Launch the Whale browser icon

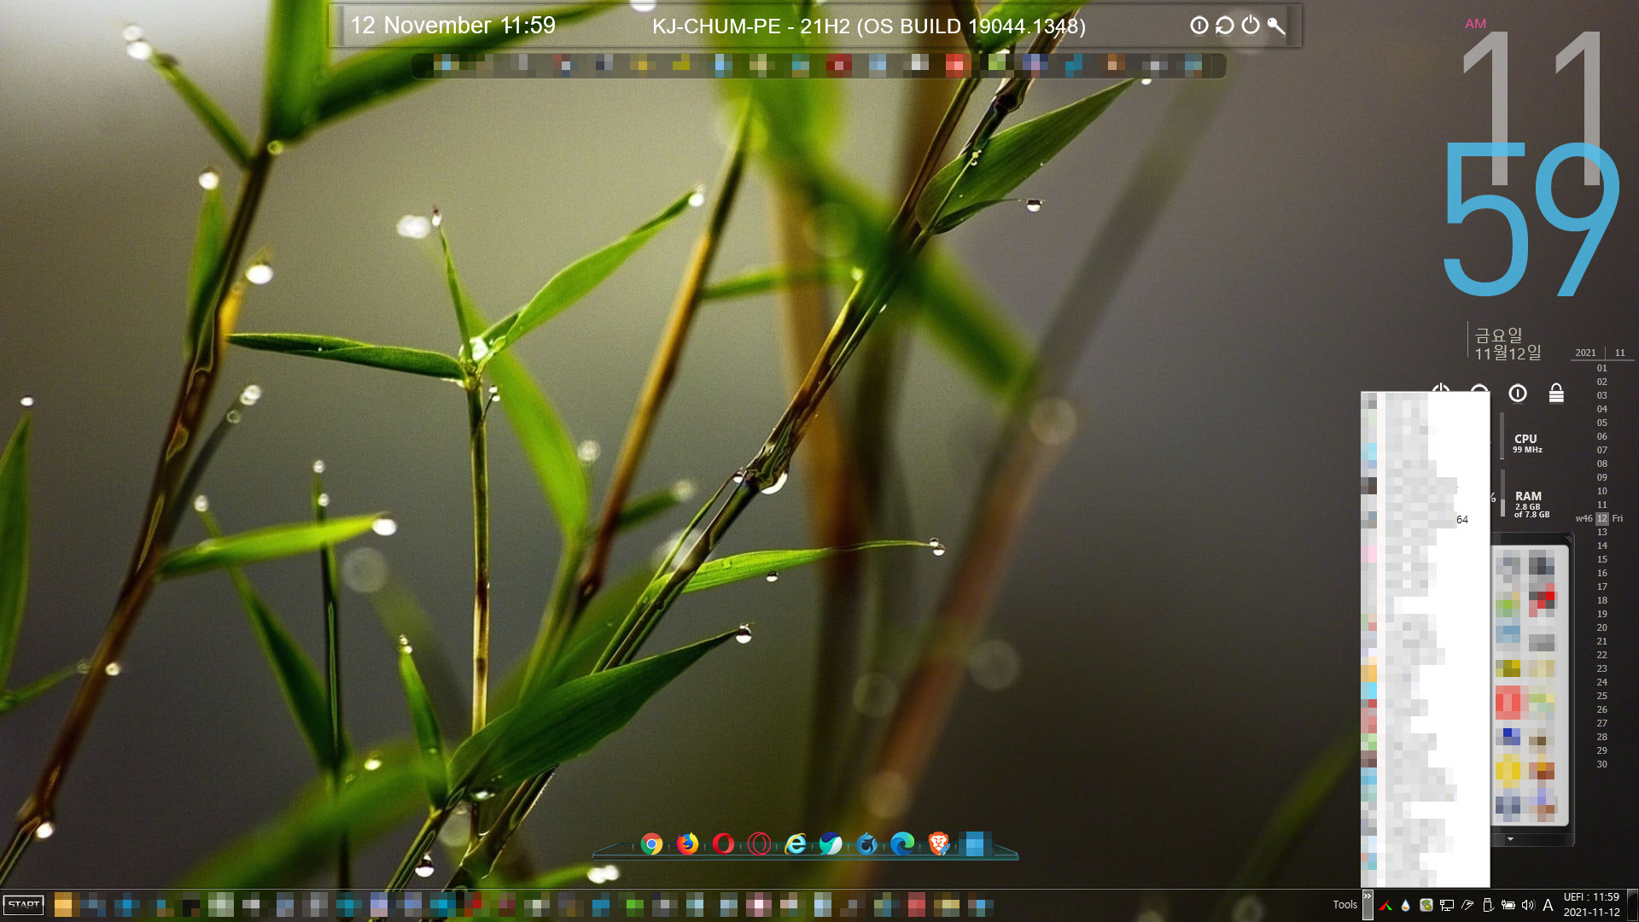[x=831, y=844]
